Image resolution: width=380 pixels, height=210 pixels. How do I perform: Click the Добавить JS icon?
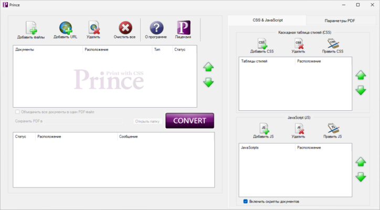tap(263, 129)
